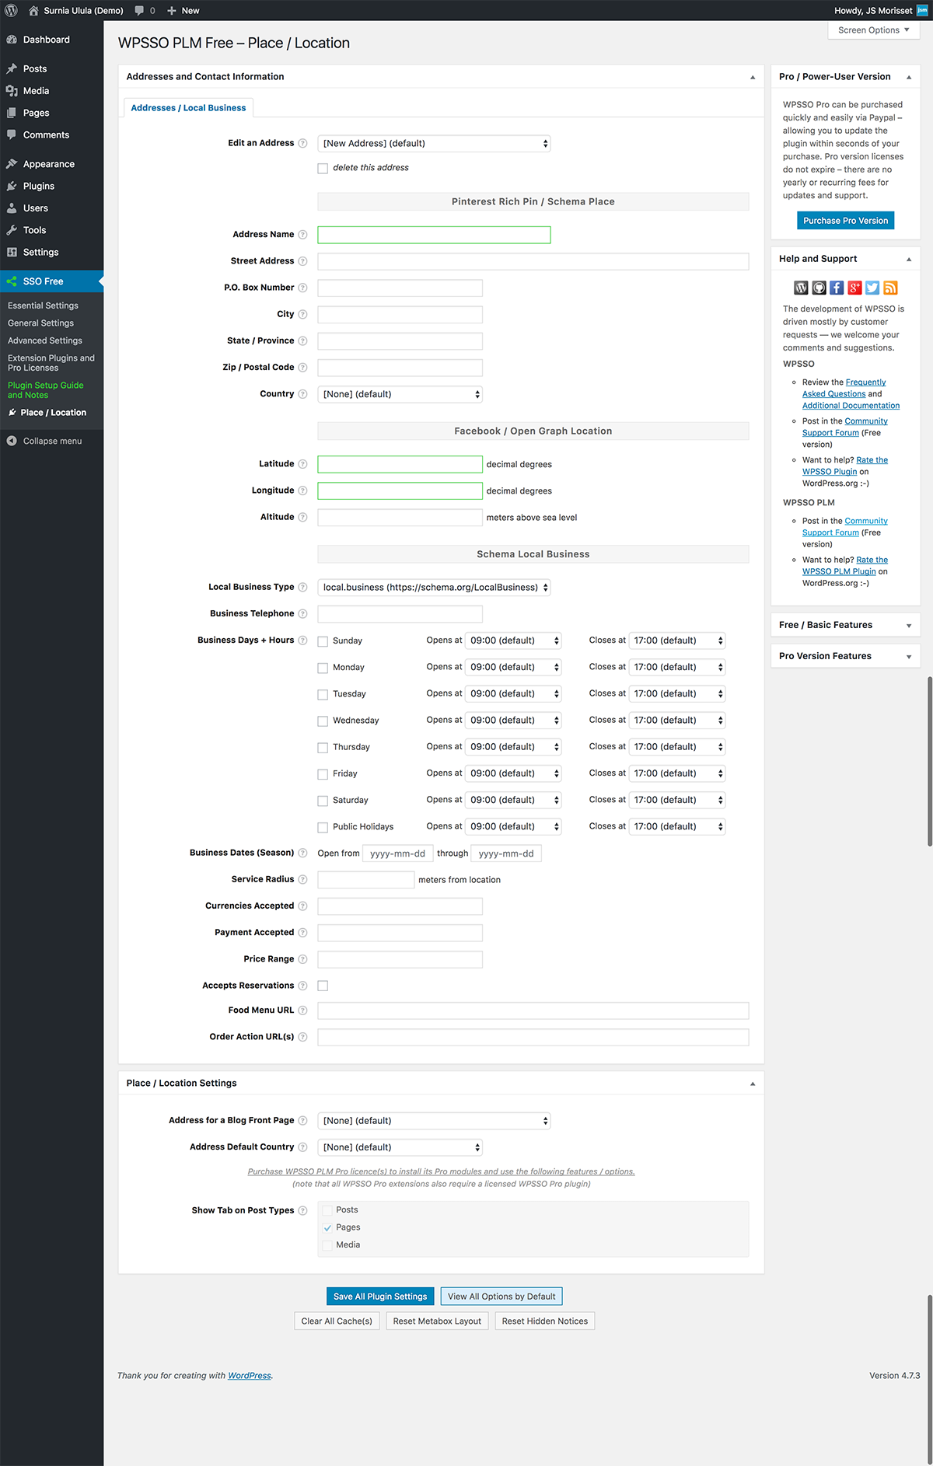The width and height of the screenshot is (933, 1466).
Task: Click help icon next to Service Radius
Action: pyautogui.click(x=302, y=880)
